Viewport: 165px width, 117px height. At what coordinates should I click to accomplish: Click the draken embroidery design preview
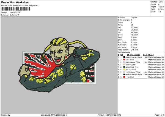[59, 65]
